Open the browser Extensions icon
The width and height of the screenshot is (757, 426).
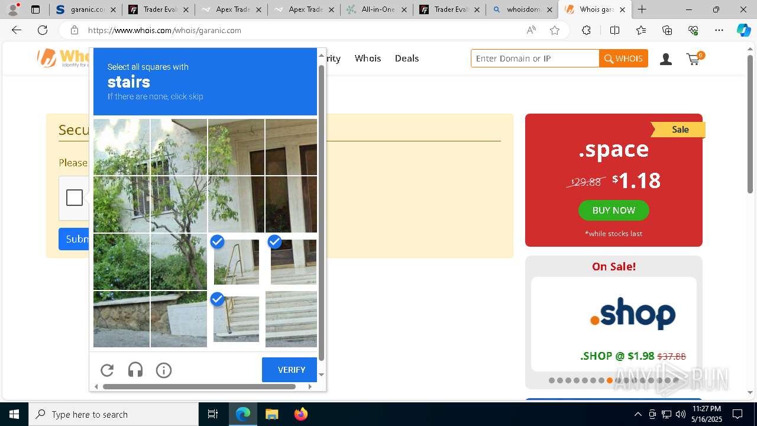586,30
